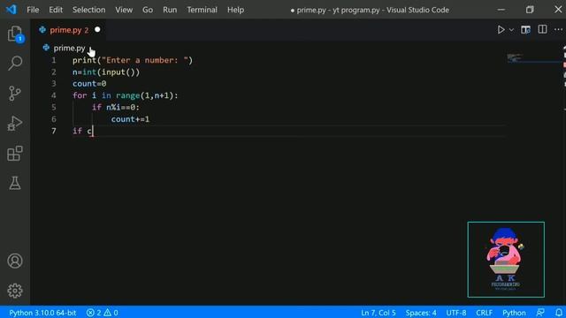Open the Explorer view in activity bar

(x=15, y=34)
